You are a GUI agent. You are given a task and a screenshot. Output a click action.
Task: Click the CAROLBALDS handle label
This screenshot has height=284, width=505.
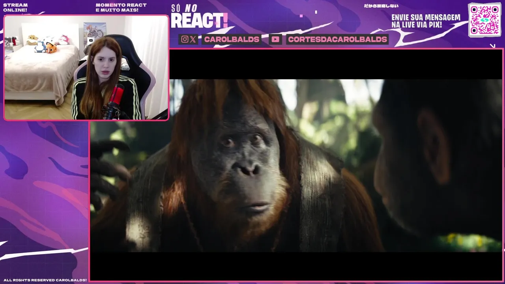click(232, 39)
